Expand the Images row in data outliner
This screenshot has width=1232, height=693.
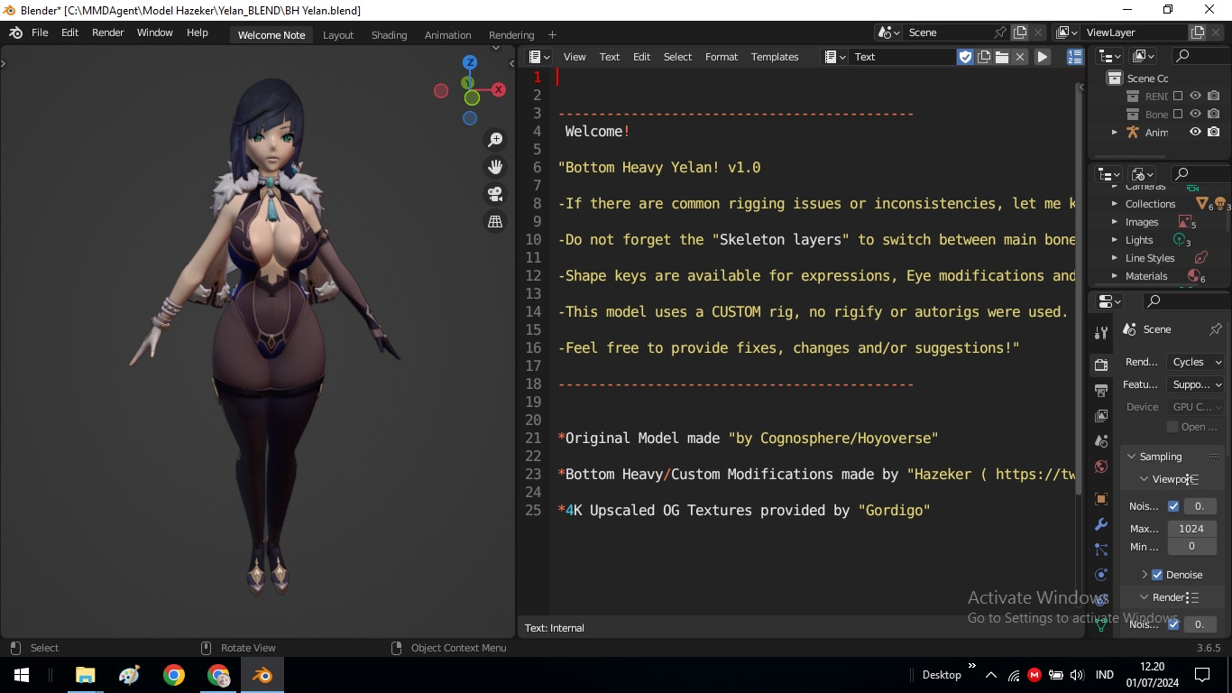tap(1115, 222)
